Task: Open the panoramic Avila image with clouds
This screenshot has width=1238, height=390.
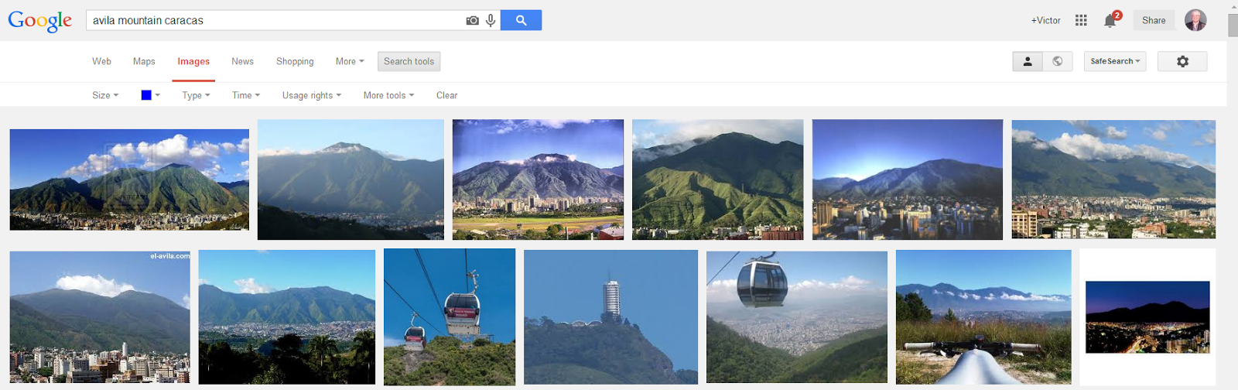Action: 129,180
